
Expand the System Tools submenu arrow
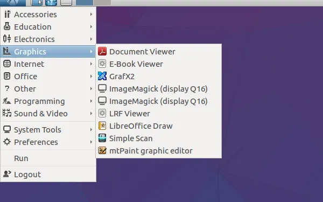click(x=91, y=130)
